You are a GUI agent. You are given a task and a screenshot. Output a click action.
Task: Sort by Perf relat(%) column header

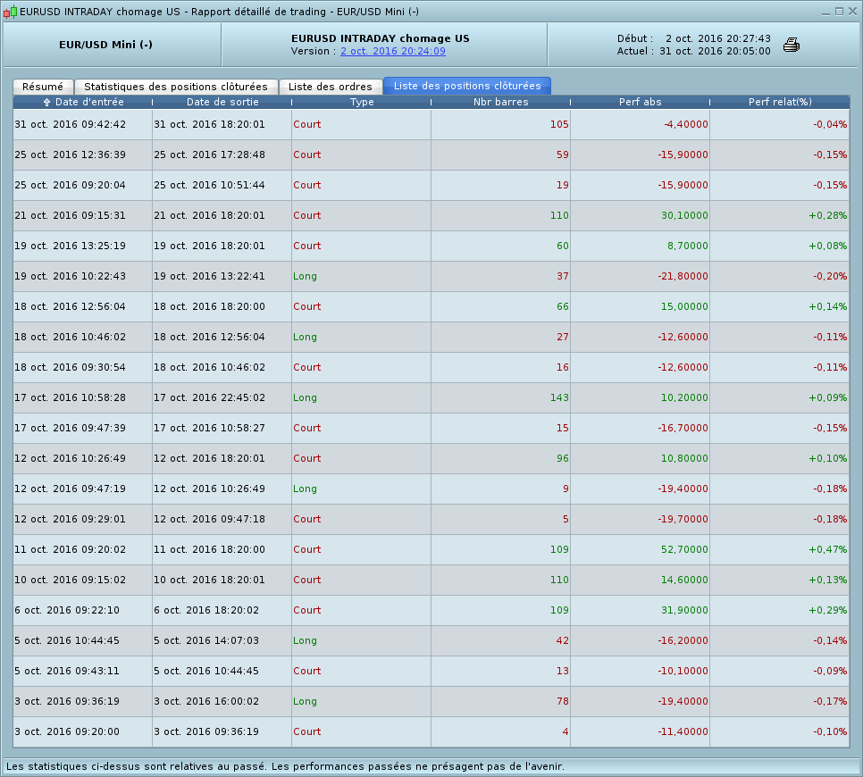[x=780, y=102]
